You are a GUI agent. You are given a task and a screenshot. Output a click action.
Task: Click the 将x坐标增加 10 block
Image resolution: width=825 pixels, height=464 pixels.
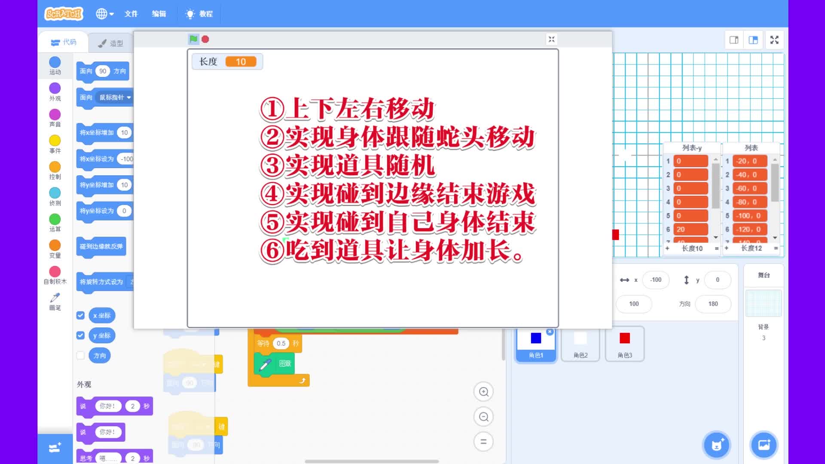(x=105, y=133)
